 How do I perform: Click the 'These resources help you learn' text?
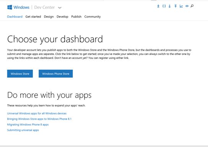point(46,106)
